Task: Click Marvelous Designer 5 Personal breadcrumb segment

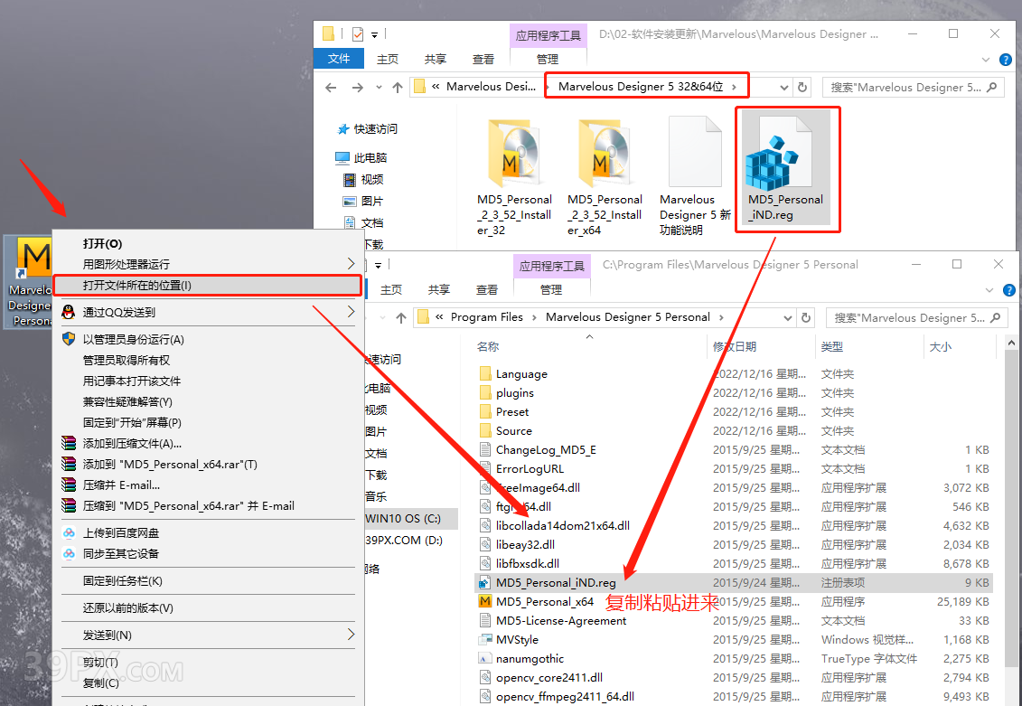Action: (628, 316)
